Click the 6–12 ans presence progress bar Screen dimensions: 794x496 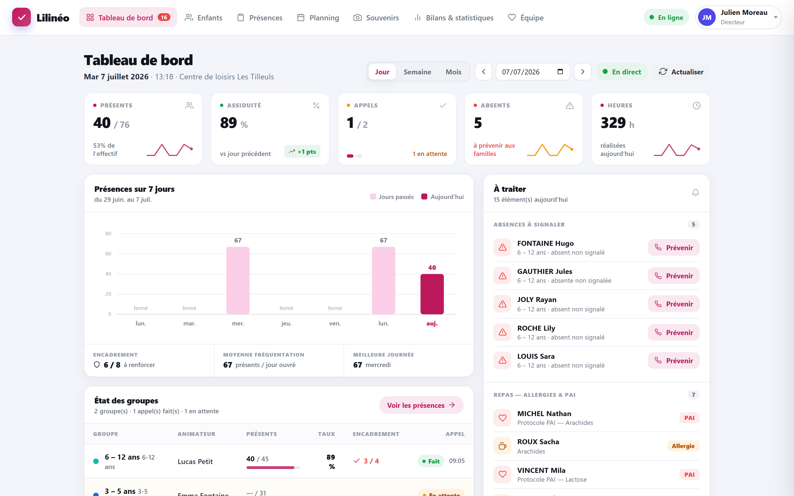[x=273, y=467]
